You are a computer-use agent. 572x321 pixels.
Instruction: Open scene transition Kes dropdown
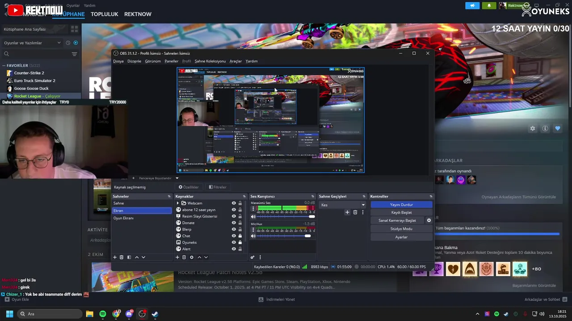[x=343, y=205]
